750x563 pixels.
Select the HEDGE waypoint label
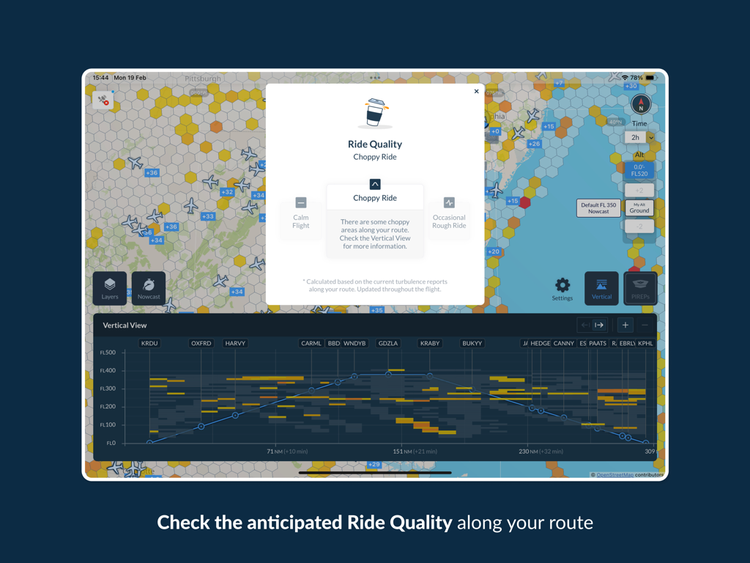540,343
